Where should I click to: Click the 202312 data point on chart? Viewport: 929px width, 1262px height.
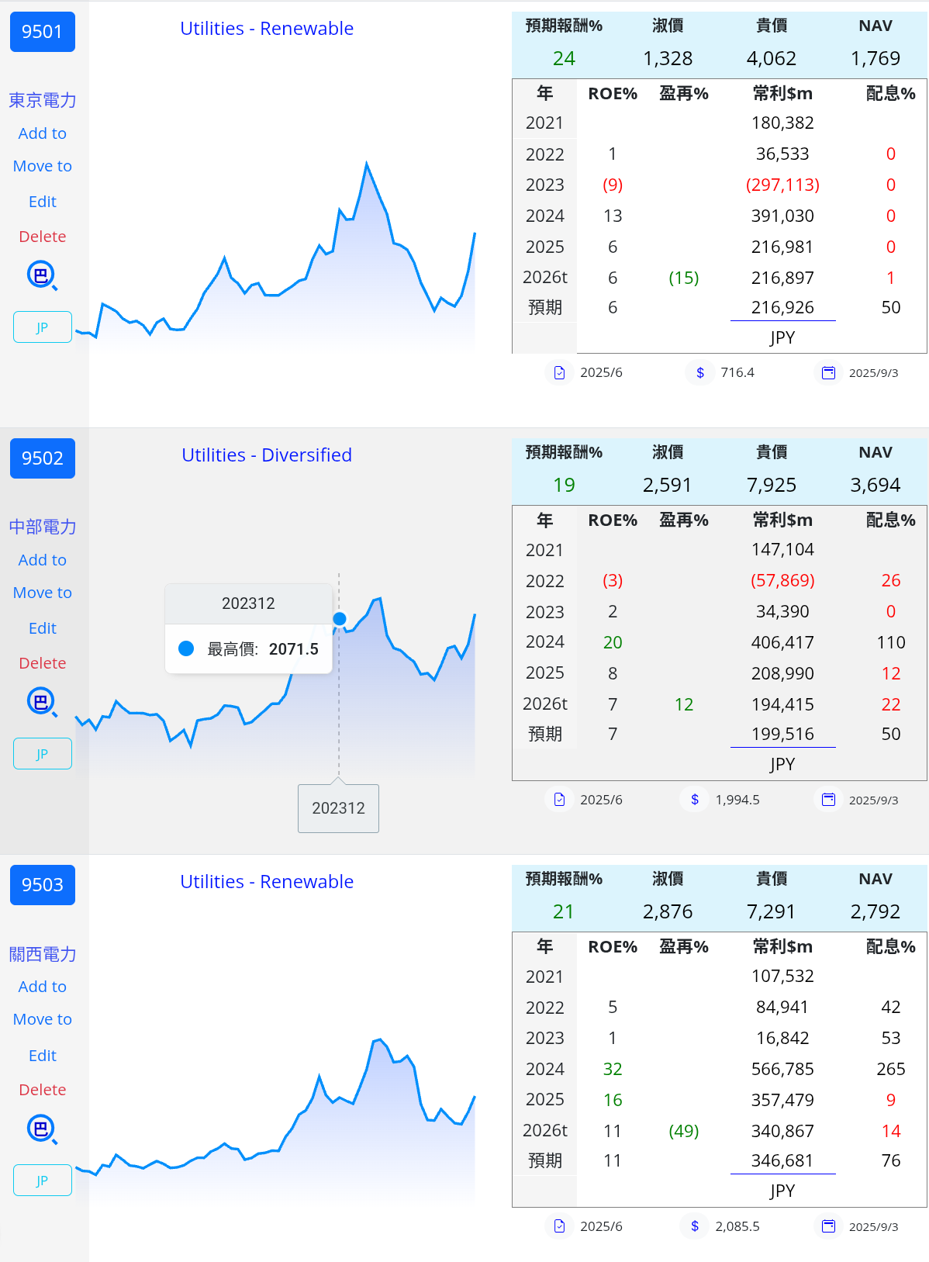(340, 619)
